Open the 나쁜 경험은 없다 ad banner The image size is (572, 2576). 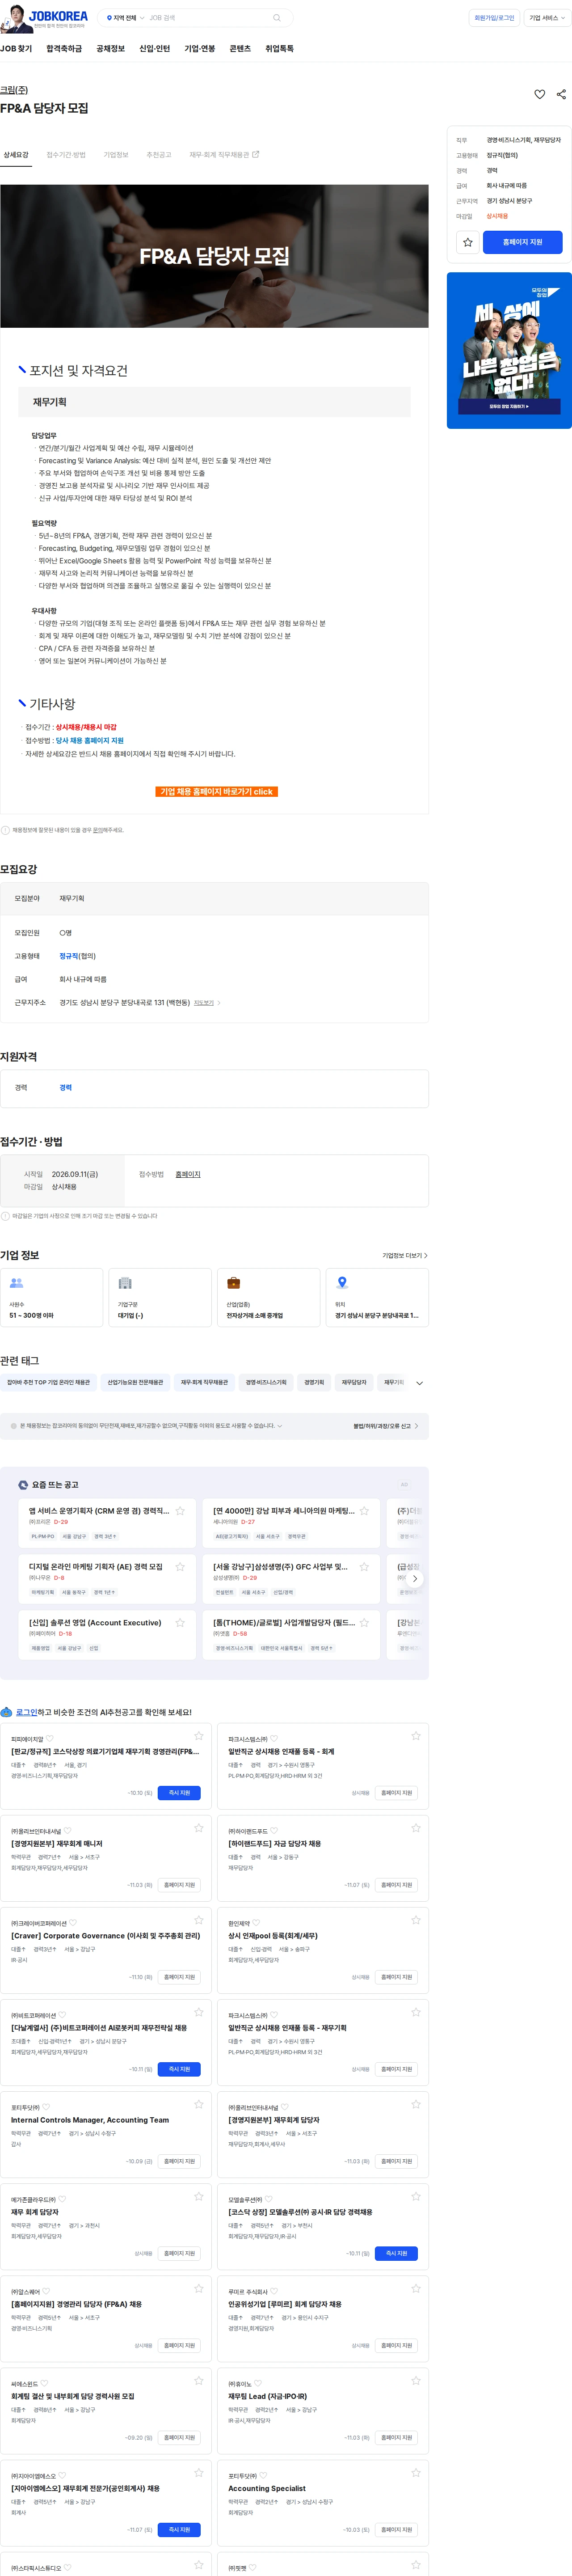tap(509, 351)
